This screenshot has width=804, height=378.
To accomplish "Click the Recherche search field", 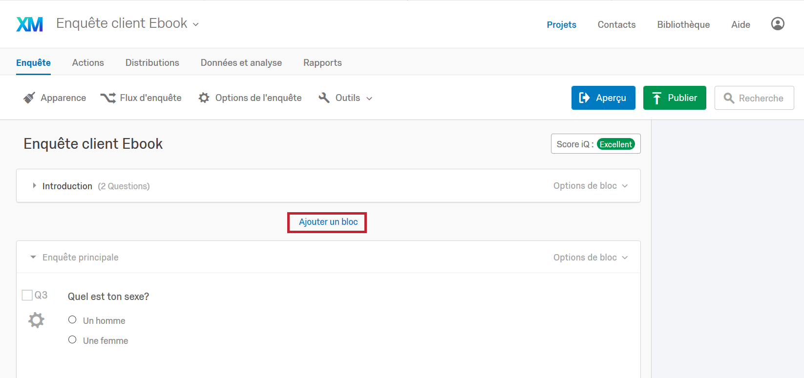I will (x=754, y=98).
